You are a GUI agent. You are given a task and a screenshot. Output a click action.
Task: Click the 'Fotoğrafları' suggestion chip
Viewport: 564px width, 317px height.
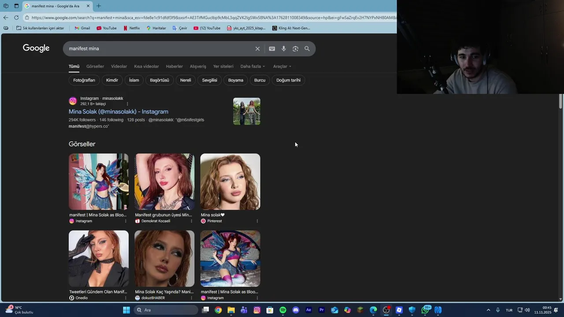click(84, 80)
